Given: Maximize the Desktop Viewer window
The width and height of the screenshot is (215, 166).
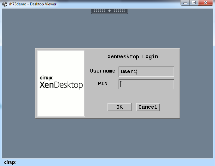Looking at the screenshot, I should [x=194, y=3].
